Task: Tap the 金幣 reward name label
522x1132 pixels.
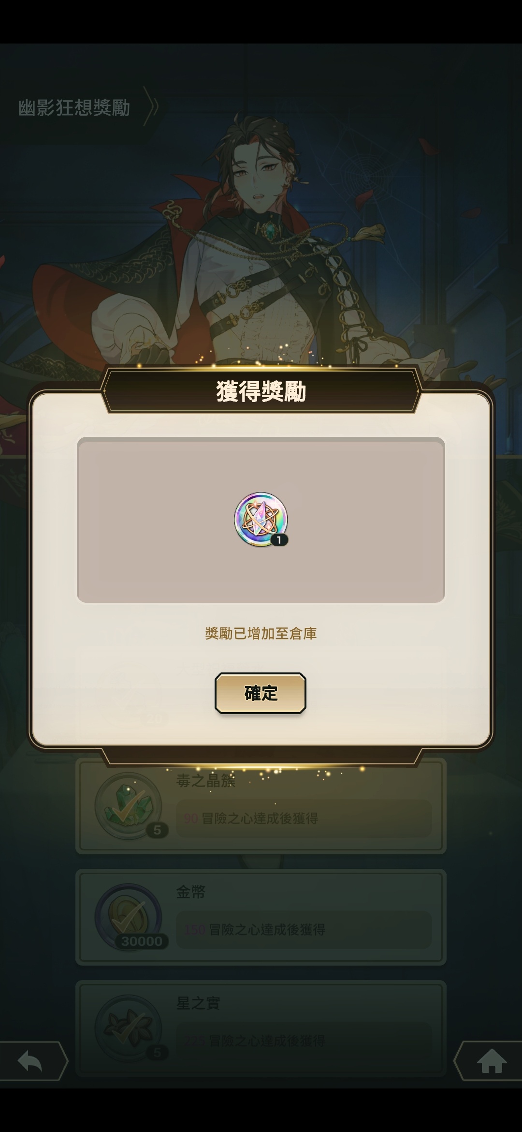Action: point(190,892)
